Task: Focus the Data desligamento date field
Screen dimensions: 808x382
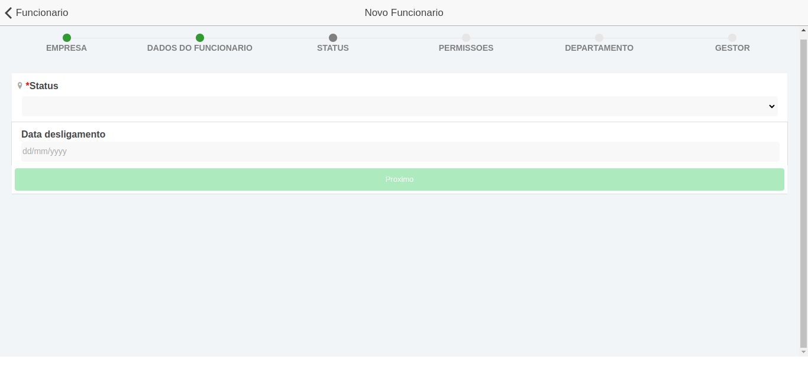Action: click(x=399, y=152)
